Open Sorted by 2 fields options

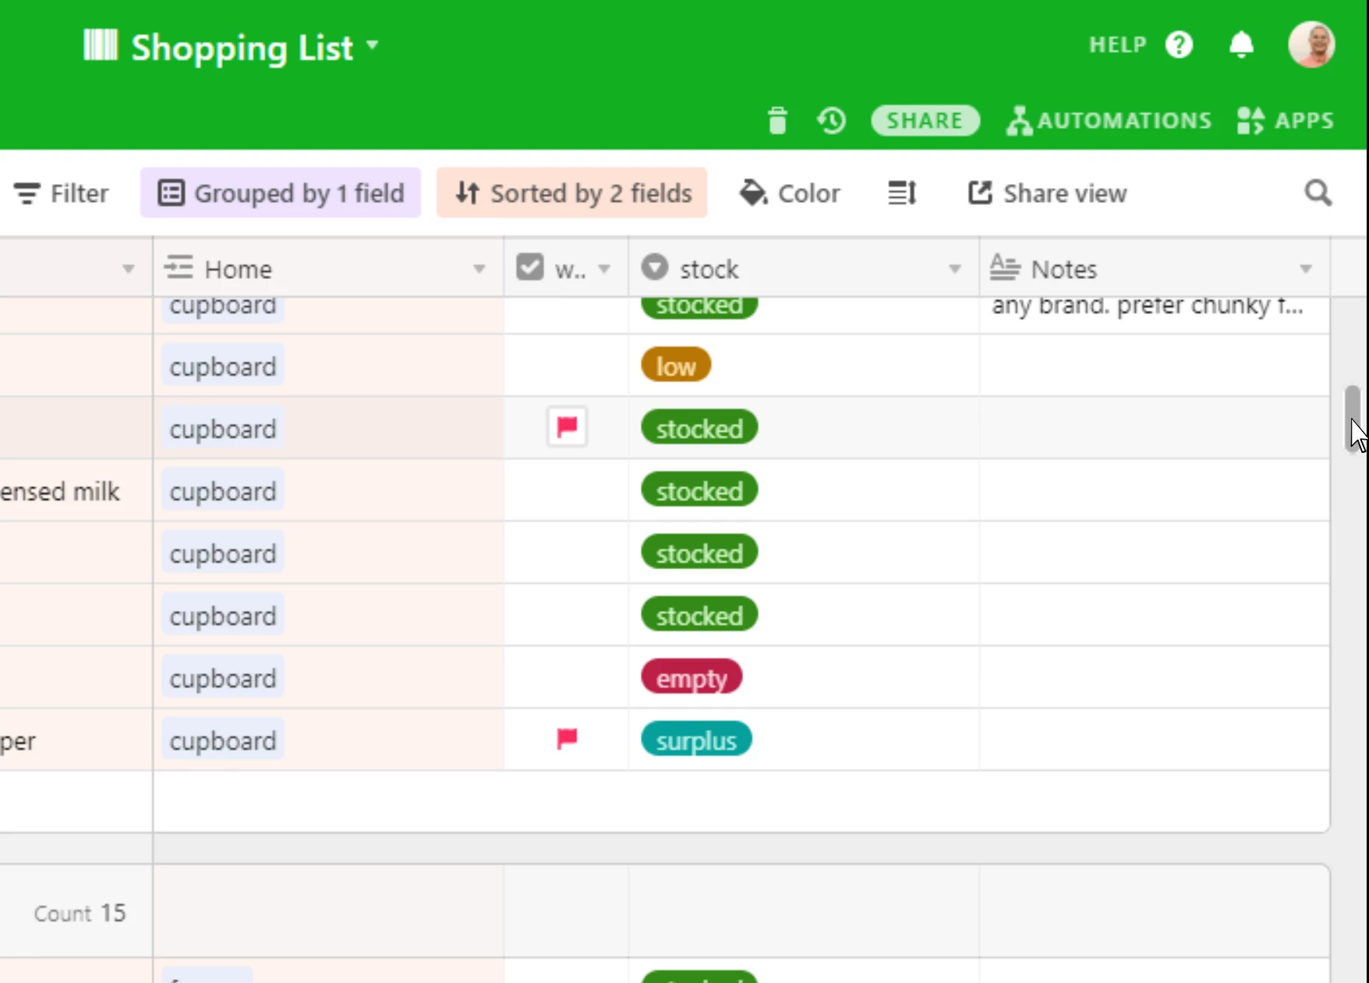point(572,193)
